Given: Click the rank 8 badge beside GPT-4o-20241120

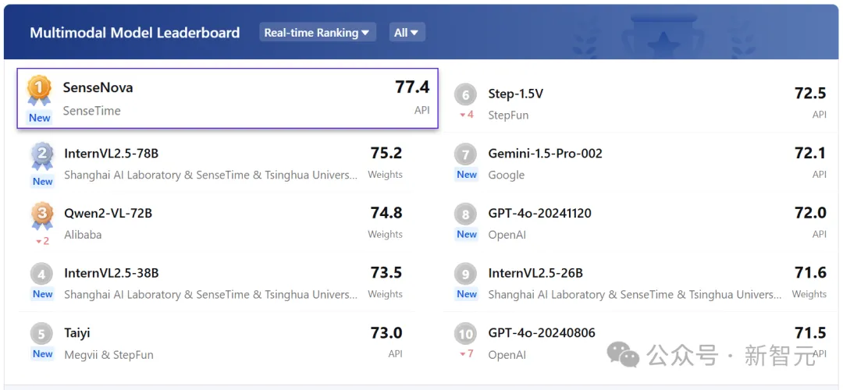Looking at the screenshot, I should [465, 214].
